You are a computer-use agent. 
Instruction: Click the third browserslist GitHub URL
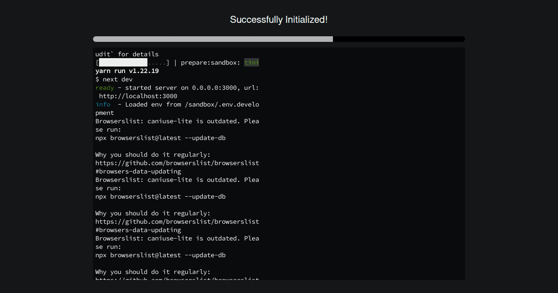point(177,280)
